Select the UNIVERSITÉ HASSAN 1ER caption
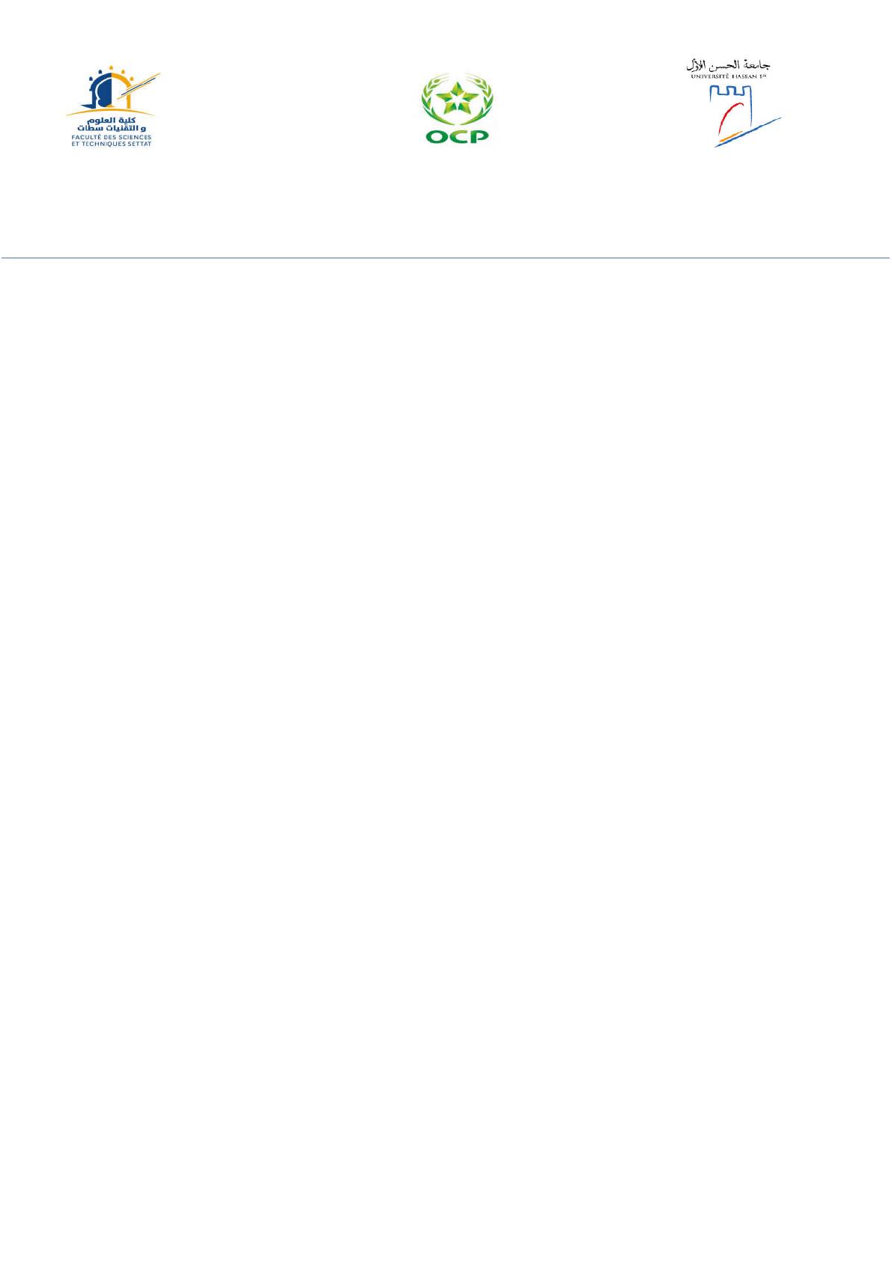Image resolution: width=892 pixels, height=1261 pixels. coord(728,76)
